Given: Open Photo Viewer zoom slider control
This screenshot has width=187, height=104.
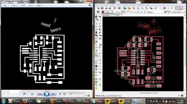Looking at the screenshot, I should tap(25, 94).
